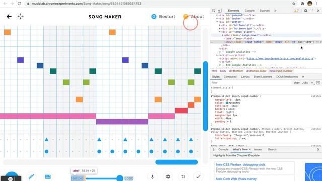Viewport: 322px width, 181px height.
Task: Toggle the :hov element state button
Action: [297, 83]
